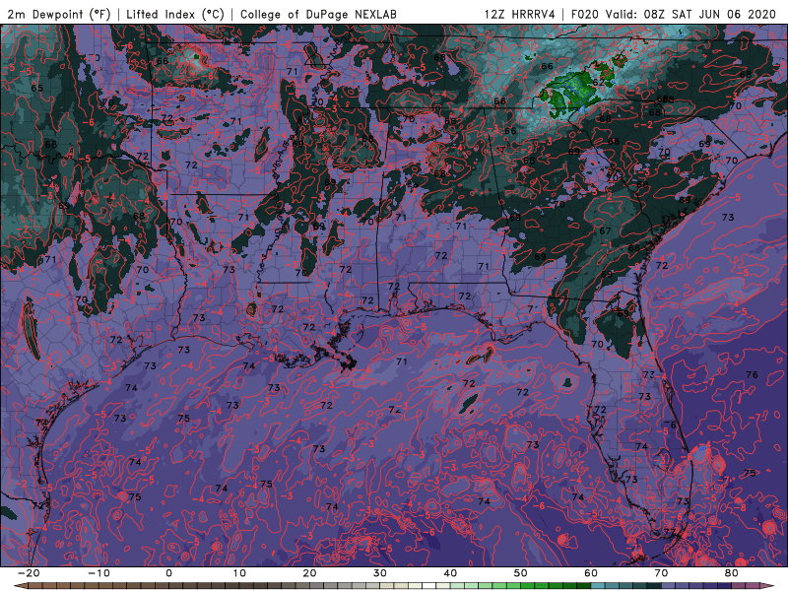Click the "F020" forecast hour text

click(x=585, y=14)
